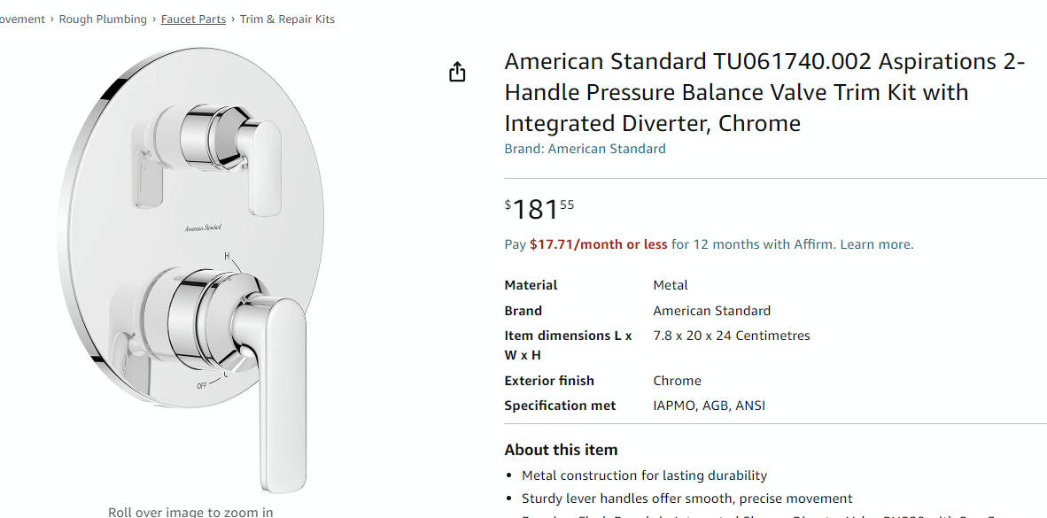The width and height of the screenshot is (1047, 518).
Task: Click the About this item heading
Action: 561,450
